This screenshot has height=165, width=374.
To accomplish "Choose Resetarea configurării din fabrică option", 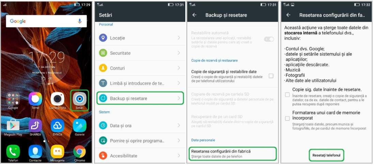I will point(232,153).
